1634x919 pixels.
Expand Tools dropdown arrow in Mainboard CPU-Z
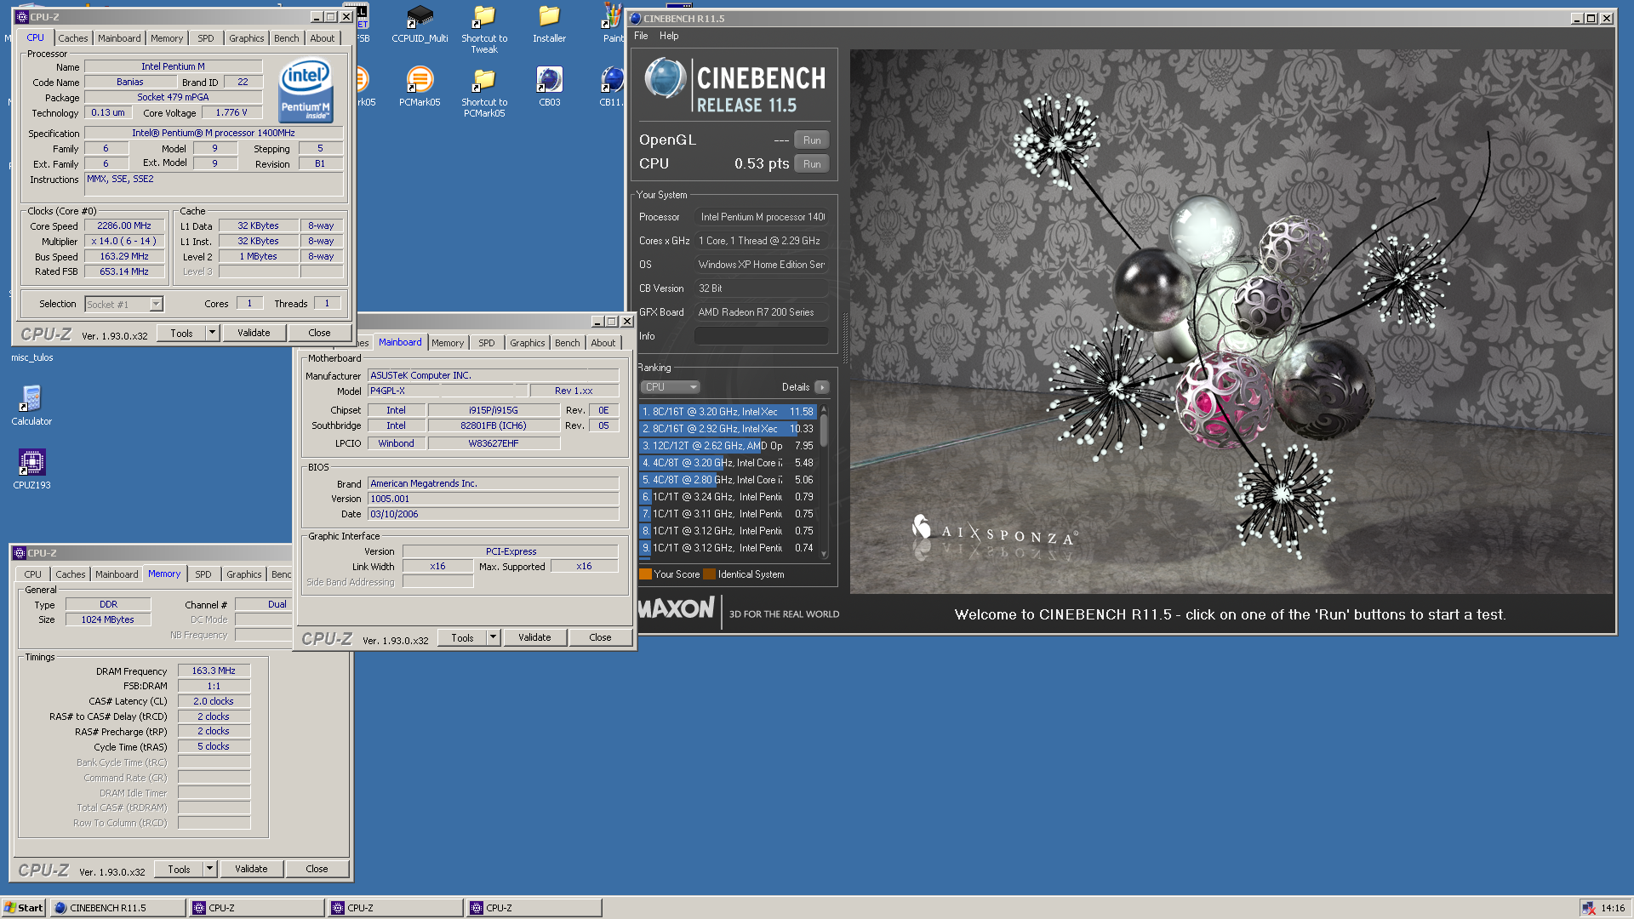[493, 637]
